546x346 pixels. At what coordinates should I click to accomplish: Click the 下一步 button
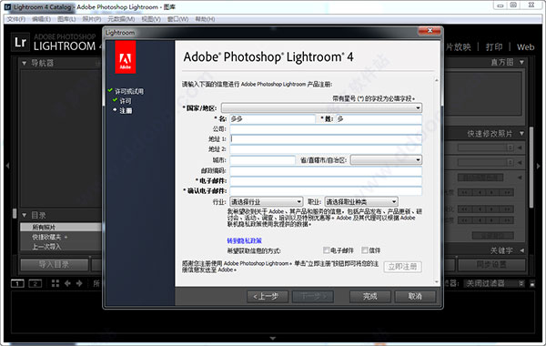313,297
